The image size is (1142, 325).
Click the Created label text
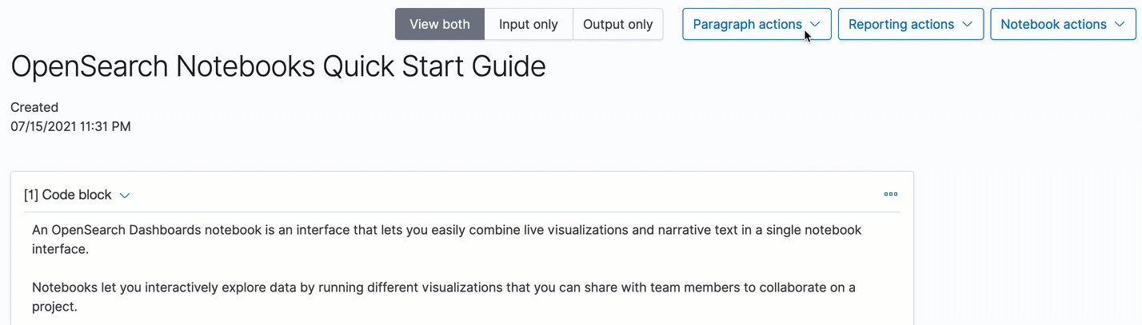tap(34, 107)
